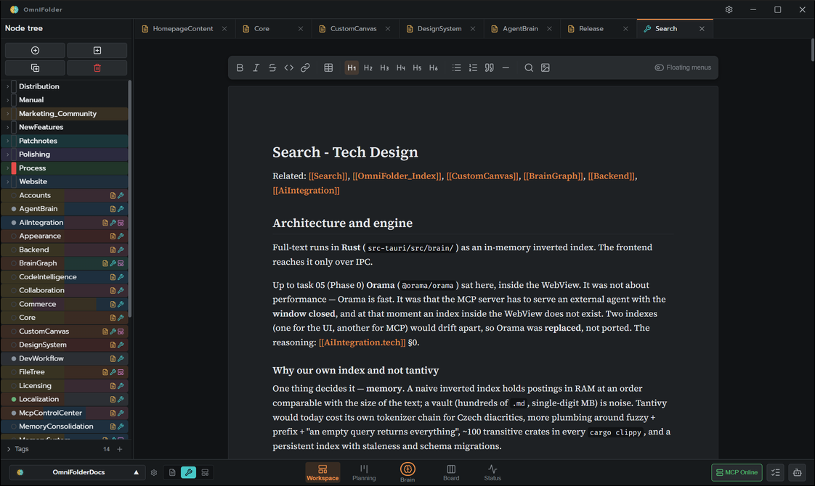The height and width of the screenshot is (486, 815).
Task: Expand the Process folder
Action: pos(8,168)
